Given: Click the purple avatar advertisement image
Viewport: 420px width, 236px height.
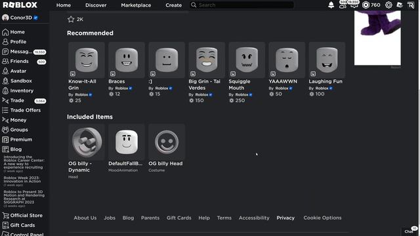Looking at the screenshot, I should click(377, 38).
